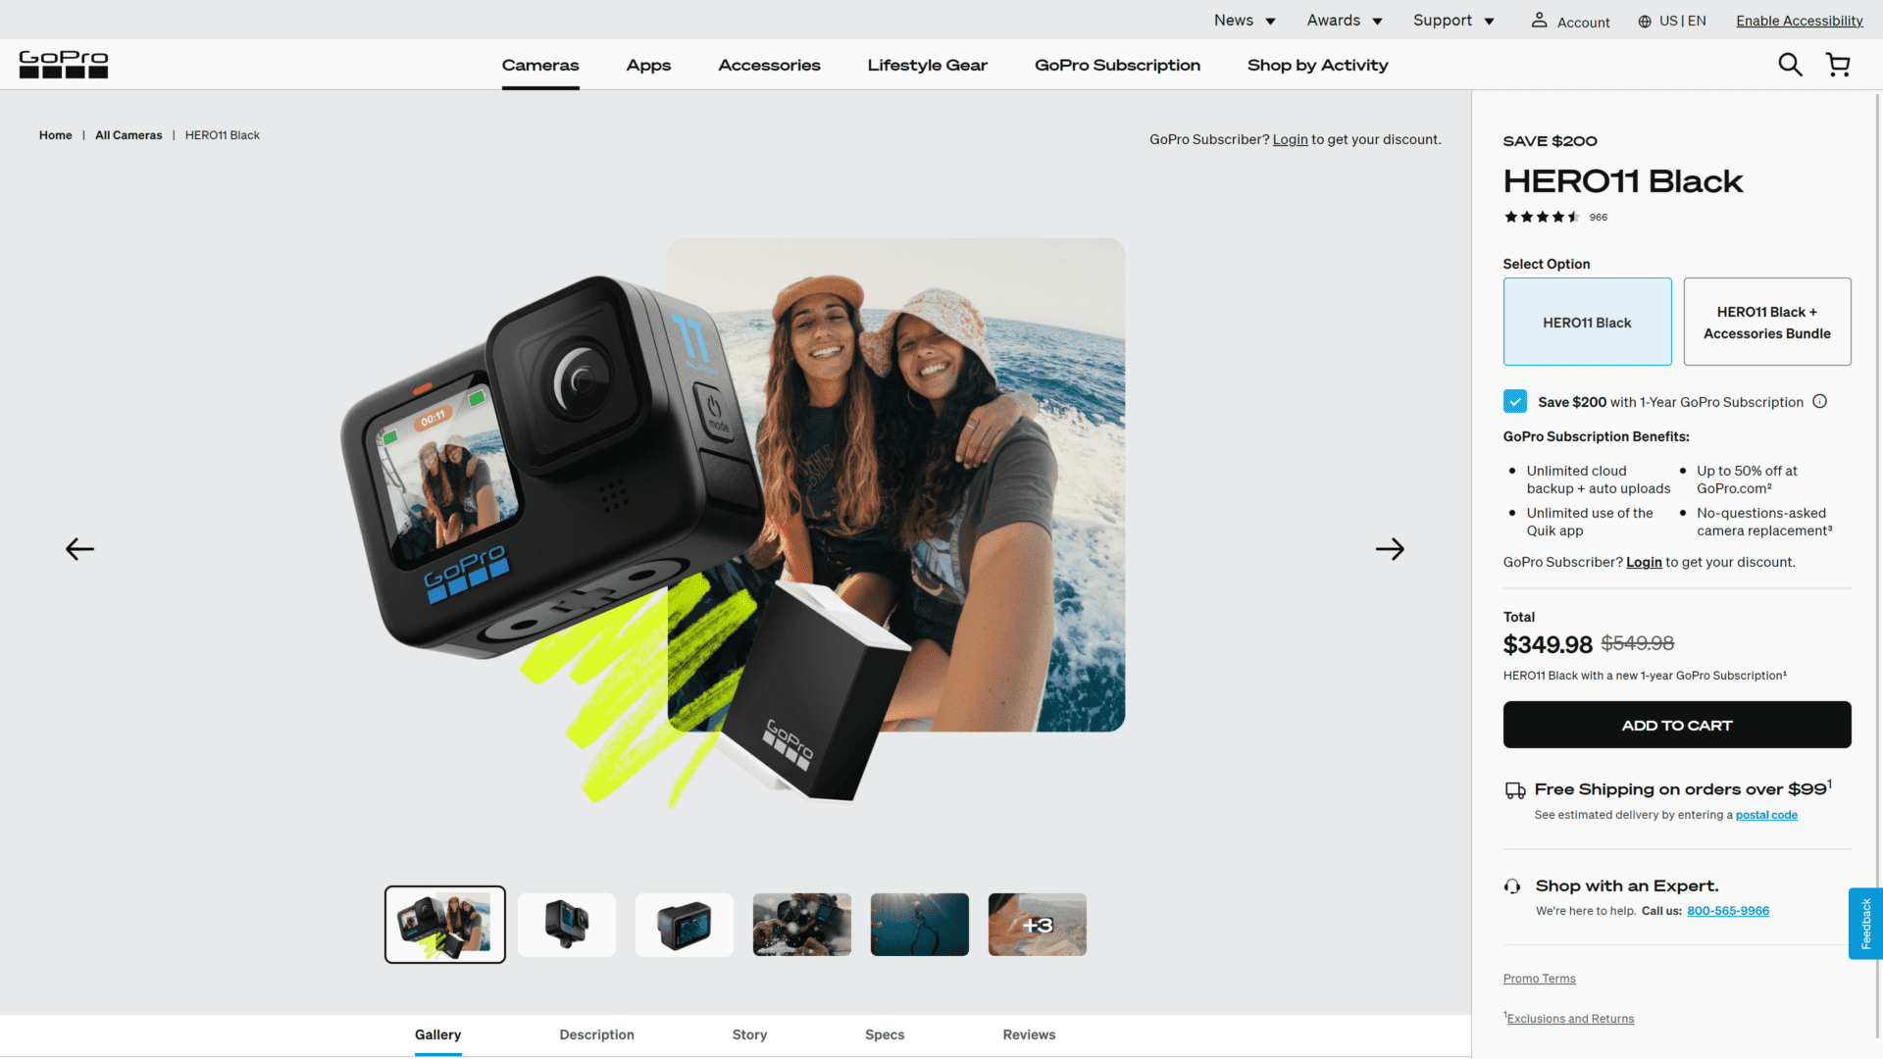
Task: Click the right arrow navigation icon
Action: tap(1389, 548)
